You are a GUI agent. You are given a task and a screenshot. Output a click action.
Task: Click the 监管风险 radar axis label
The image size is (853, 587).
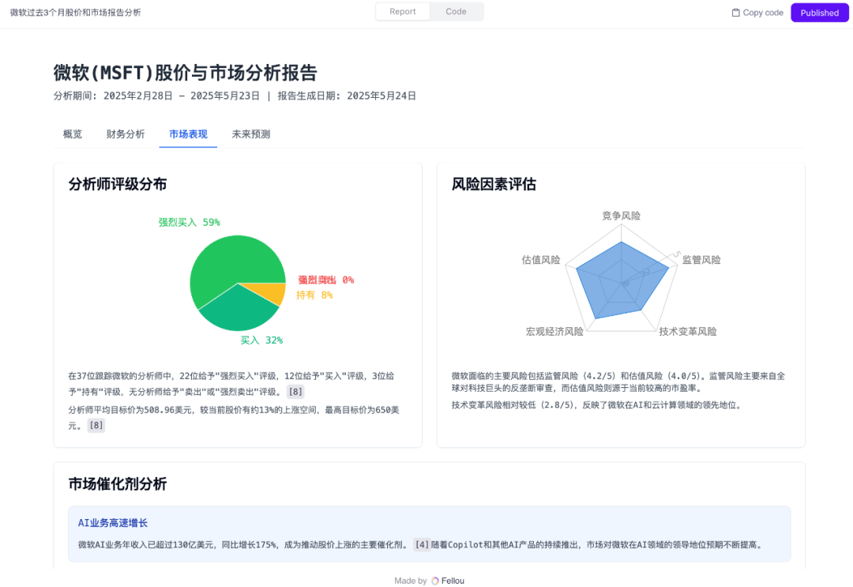[701, 260]
